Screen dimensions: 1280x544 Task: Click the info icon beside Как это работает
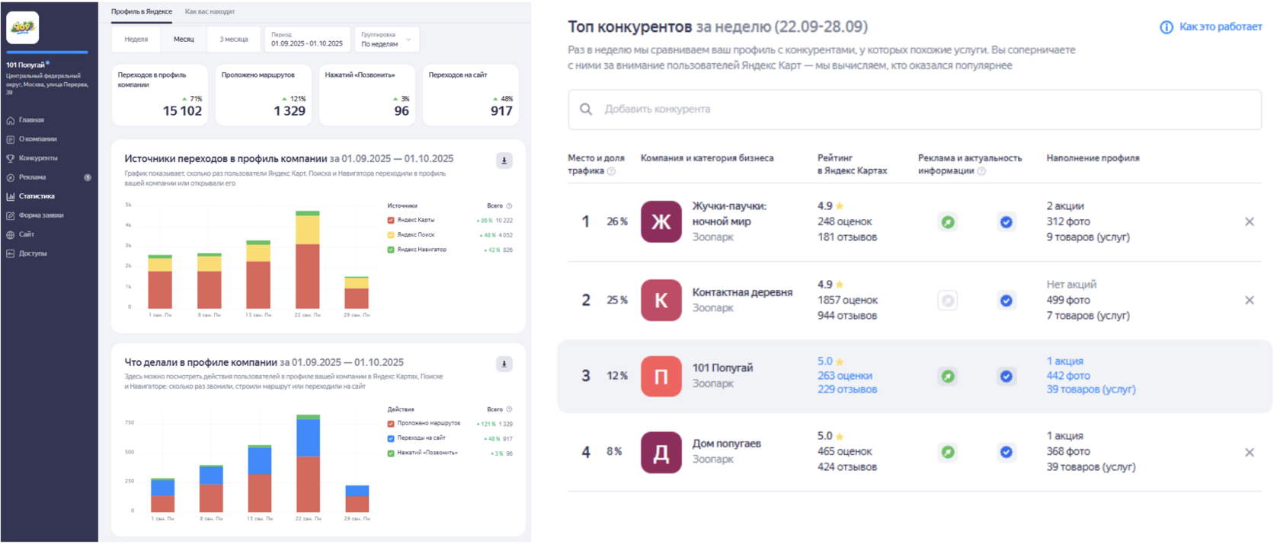pos(1166,27)
